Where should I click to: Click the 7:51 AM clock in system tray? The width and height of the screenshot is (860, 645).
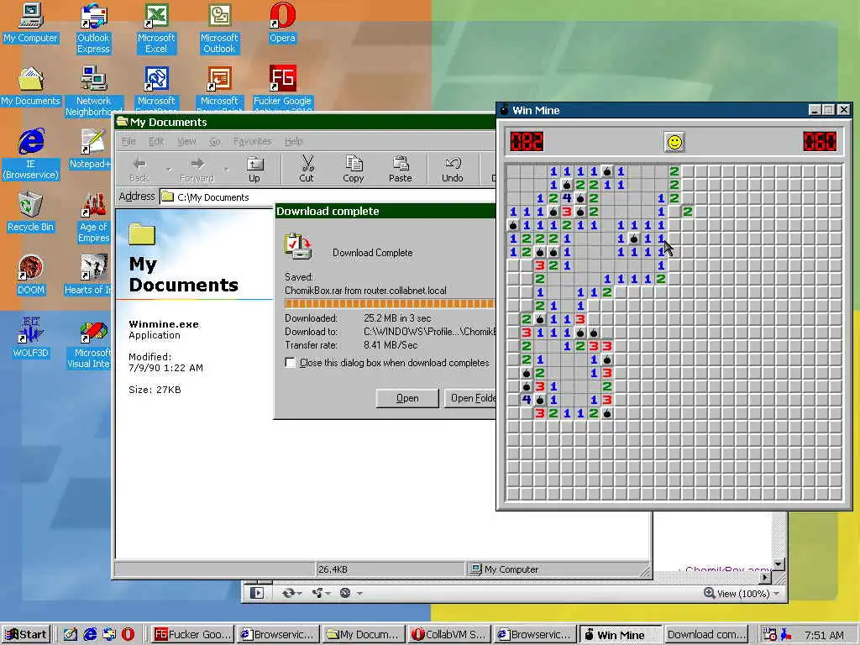[x=823, y=635]
